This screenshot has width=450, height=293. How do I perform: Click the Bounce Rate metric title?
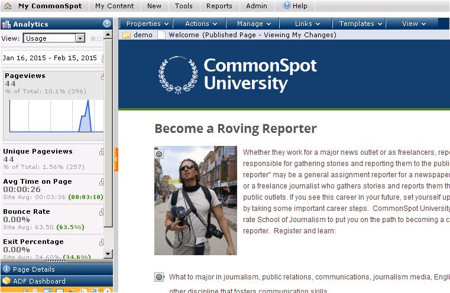(27, 211)
